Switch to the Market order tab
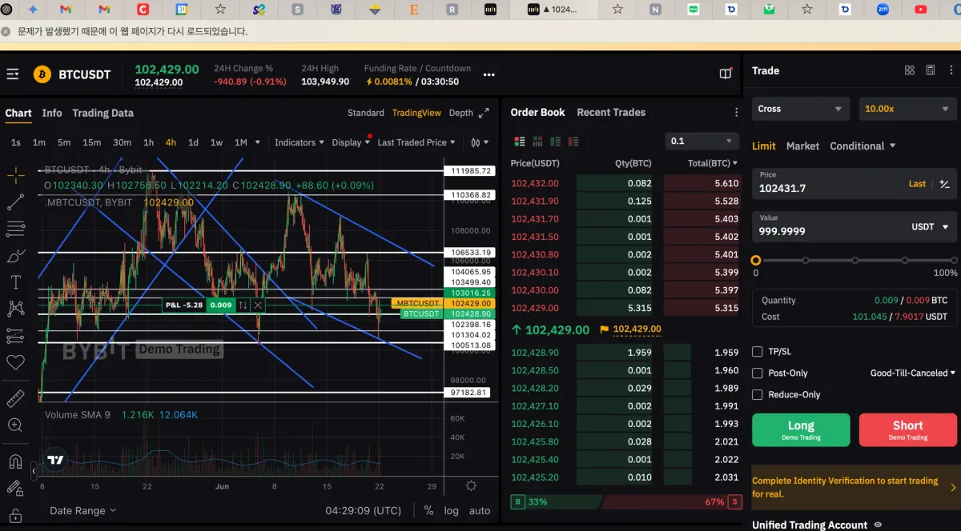This screenshot has height=531, width=961. [802, 146]
